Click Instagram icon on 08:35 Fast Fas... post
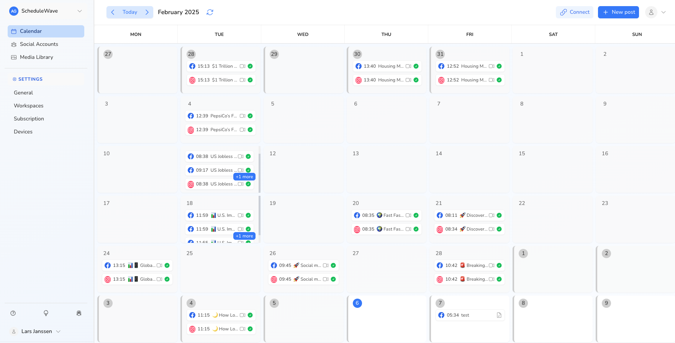675x343 pixels. pos(357,229)
